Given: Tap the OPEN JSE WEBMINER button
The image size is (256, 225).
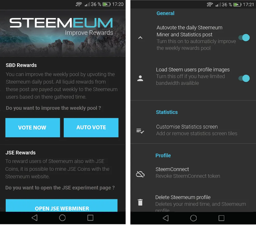Looking at the screenshot, I should 62,206.
